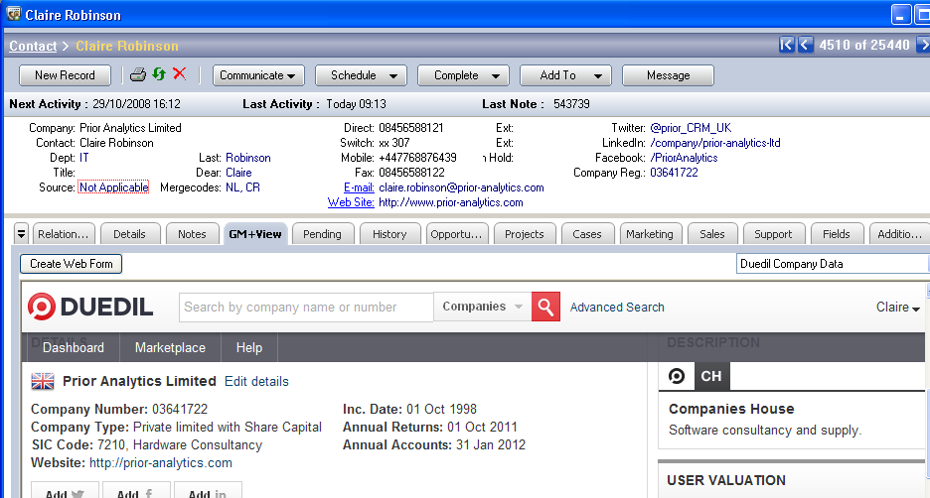Click the New Record button
The width and height of the screenshot is (930, 498).
(x=66, y=75)
